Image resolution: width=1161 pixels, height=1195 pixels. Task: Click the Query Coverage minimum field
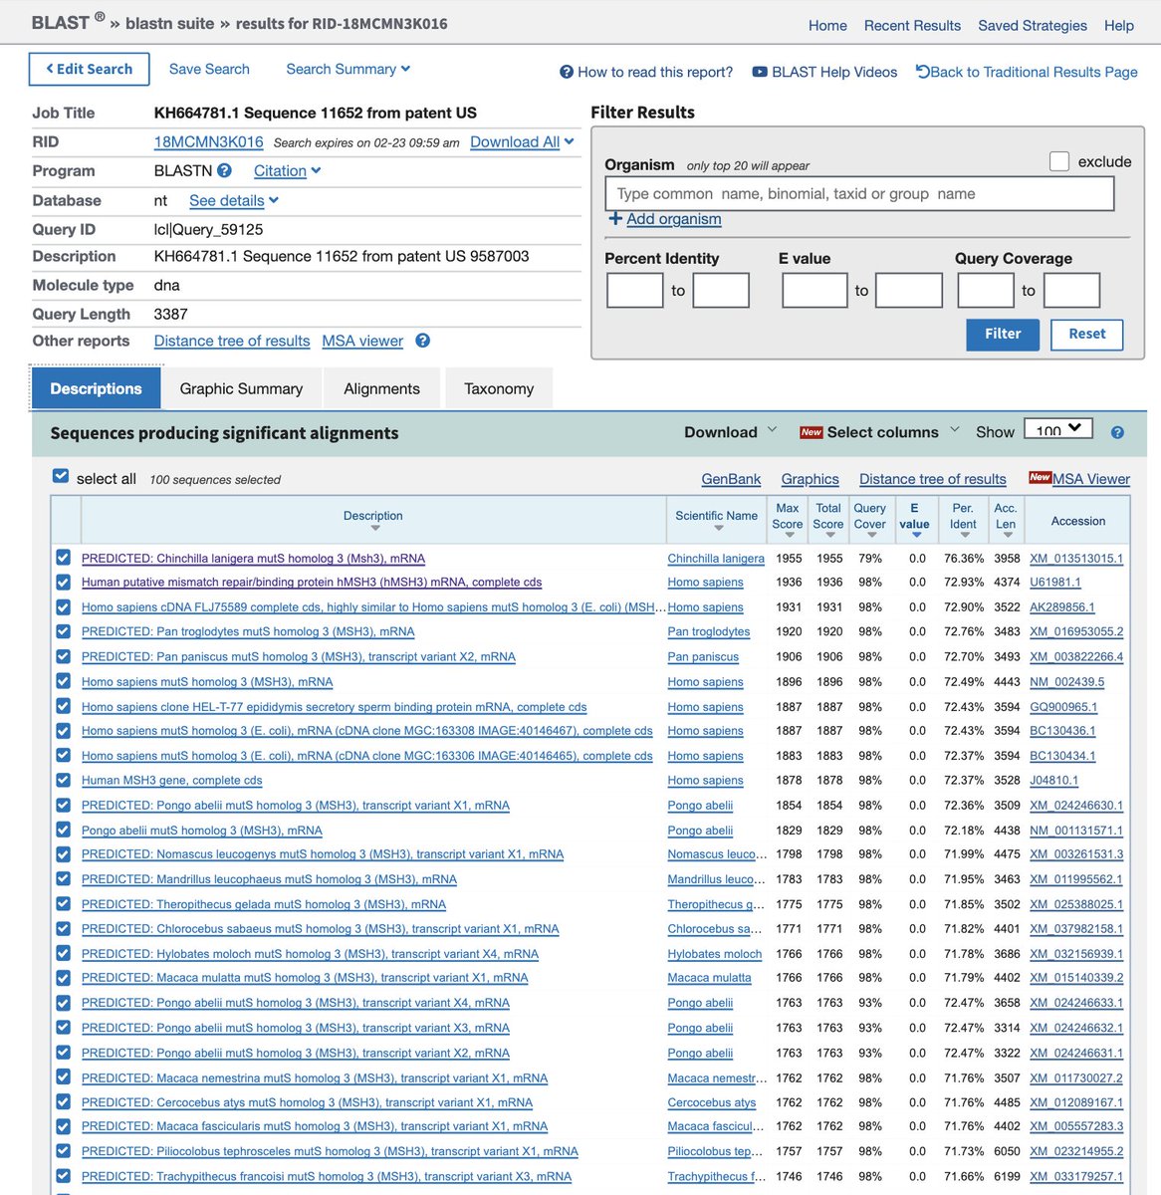tap(986, 290)
